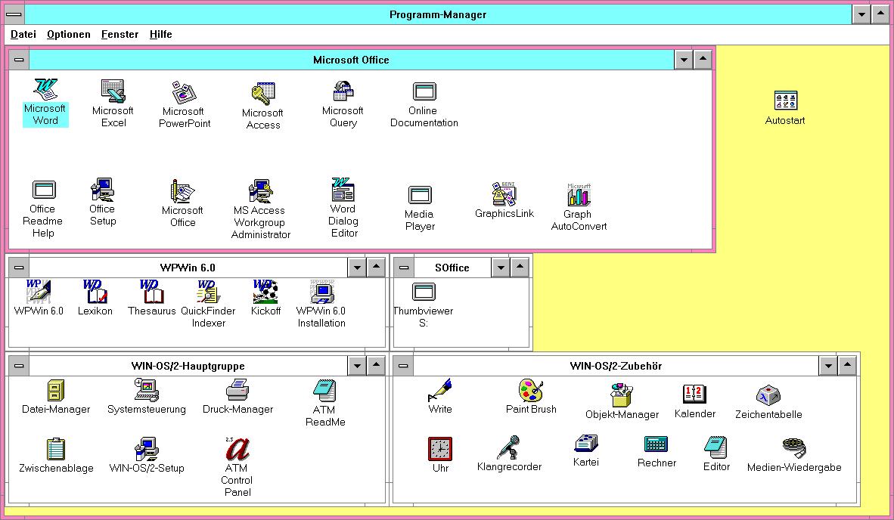
Task: Select the Uhr clock icon
Action: (440, 449)
